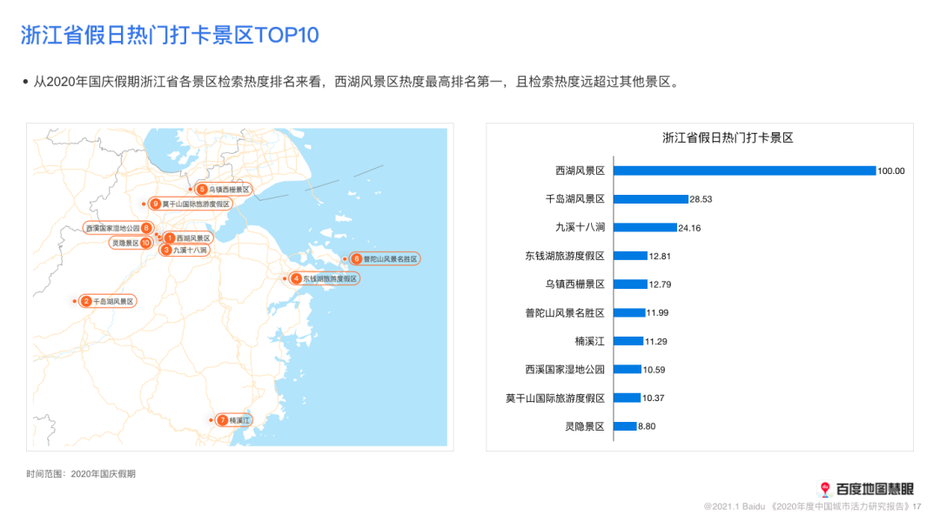Screen dimensions: 940x522
Task: Click the 100.00 value label
Action: (891, 171)
